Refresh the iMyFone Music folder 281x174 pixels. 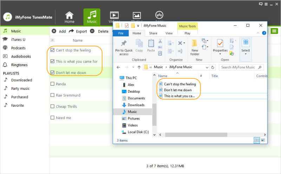(x=213, y=67)
